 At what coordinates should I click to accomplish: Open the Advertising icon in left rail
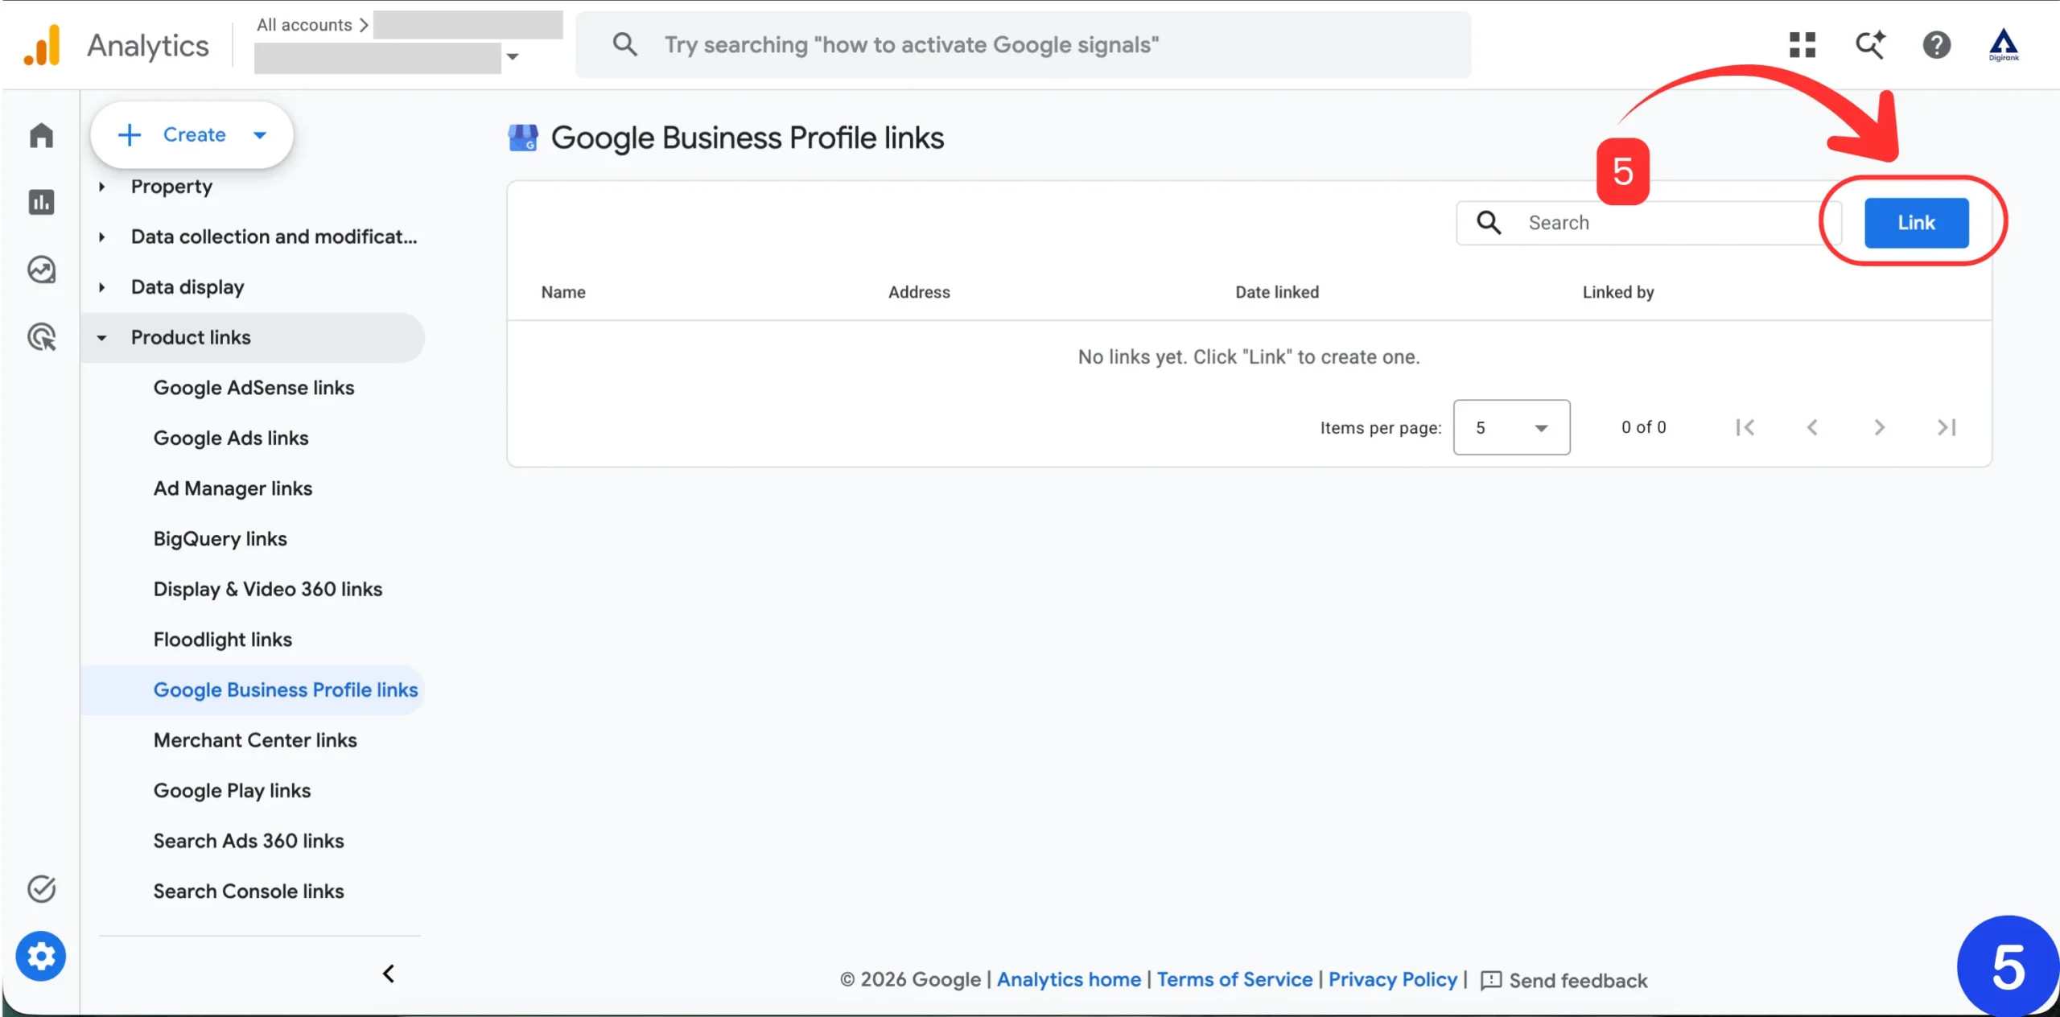pyautogui.click(x=41, y=336)
